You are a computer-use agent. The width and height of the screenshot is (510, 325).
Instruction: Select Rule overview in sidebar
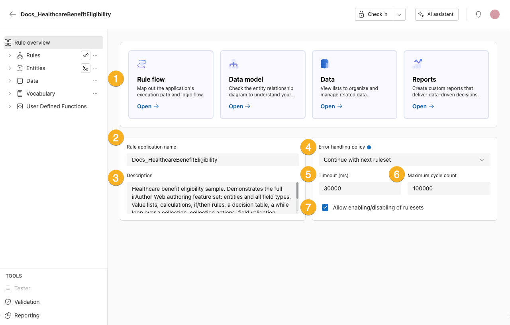click(x=53, y=43)
